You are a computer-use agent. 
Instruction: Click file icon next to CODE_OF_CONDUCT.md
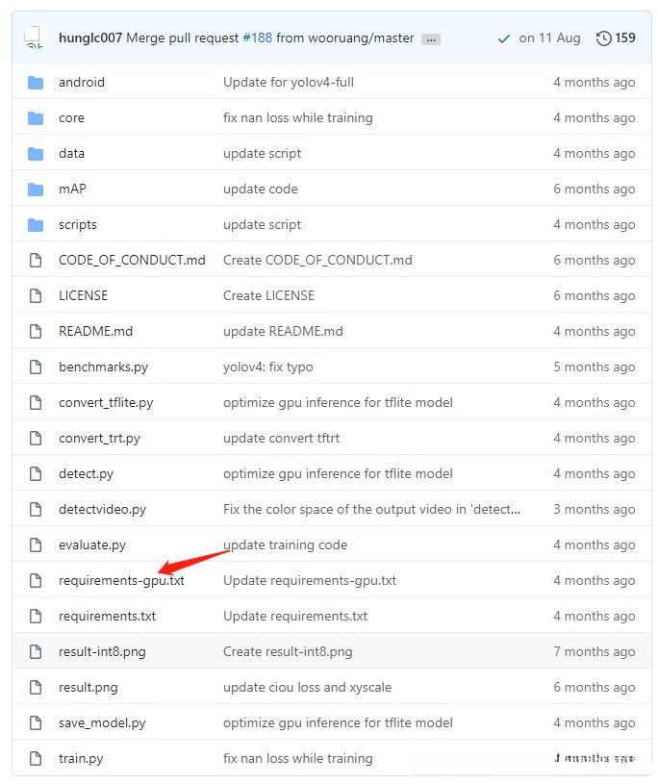click(x=36, y=260)
